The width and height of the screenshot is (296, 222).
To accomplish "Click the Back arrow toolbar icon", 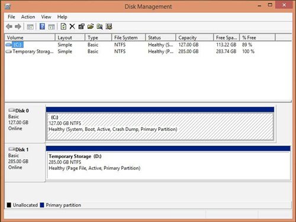I will [9, 27].
